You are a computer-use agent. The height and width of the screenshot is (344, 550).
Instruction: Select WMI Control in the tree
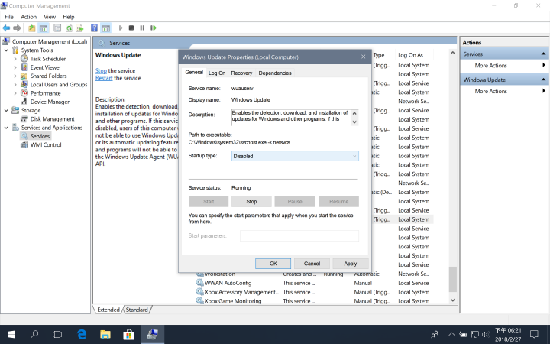point(46,144)
